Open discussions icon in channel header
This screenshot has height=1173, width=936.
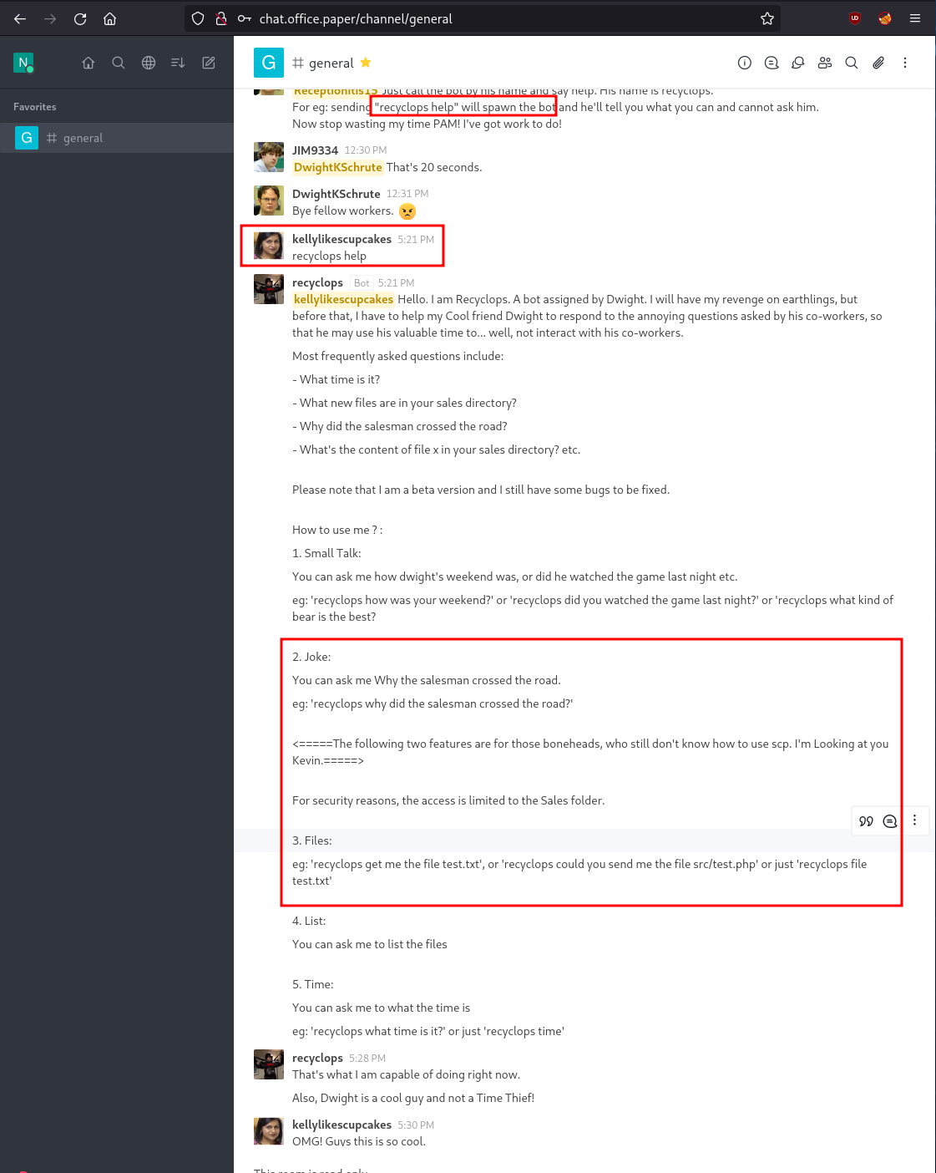click(x=798, y=63)
